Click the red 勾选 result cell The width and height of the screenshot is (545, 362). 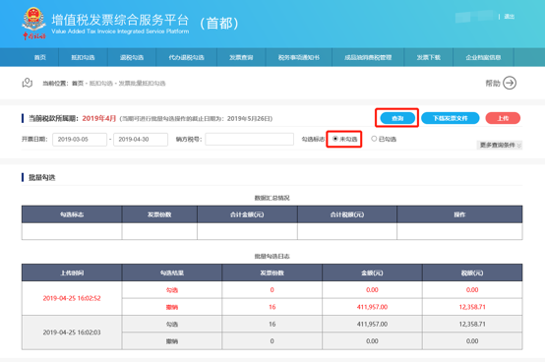point(172,290)
